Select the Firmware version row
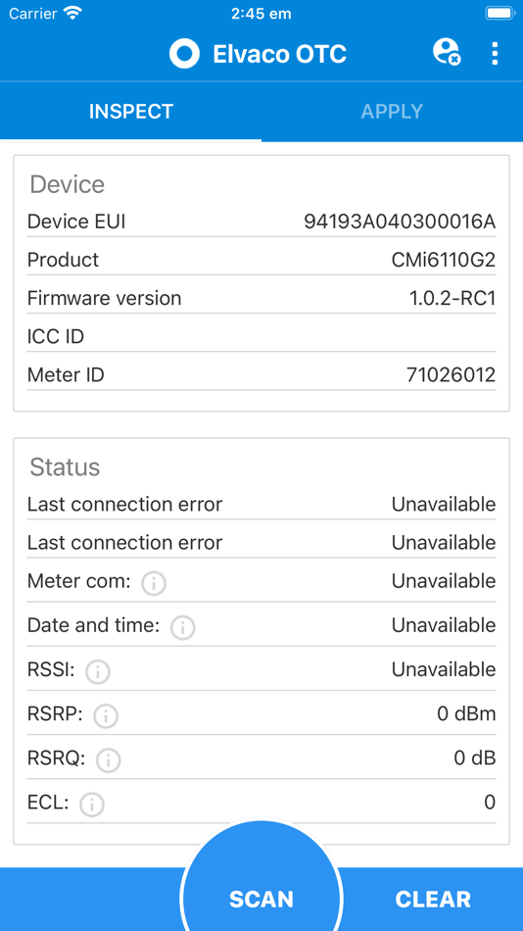The width and height of the screenshot is (523, 931). pyautogui.click(x=261, y=298)
